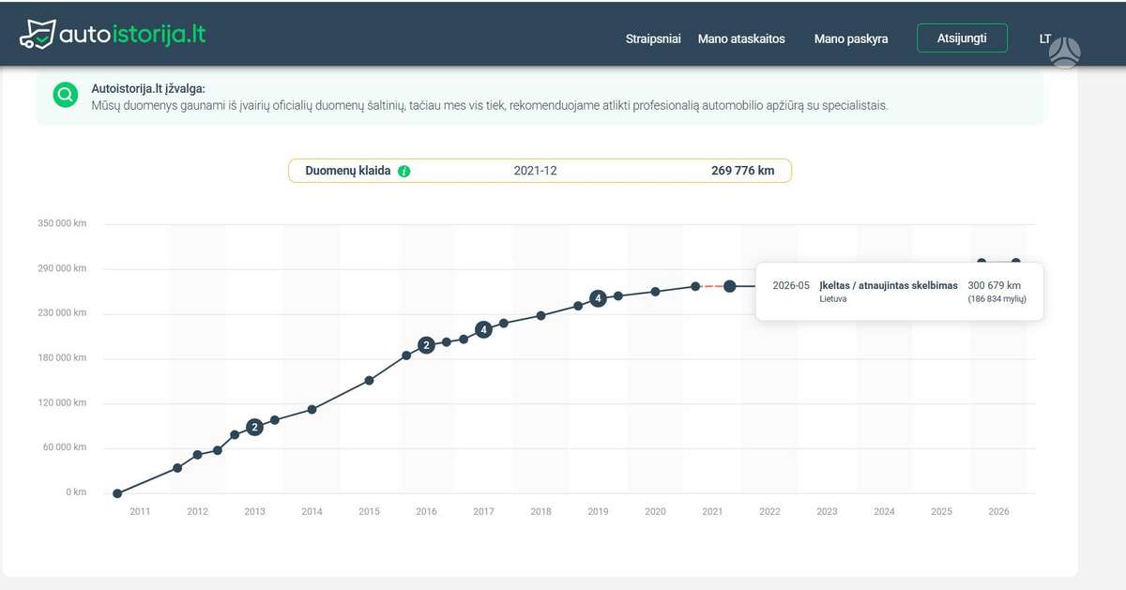Click the large data point after the red dashed segment
1126x590 pixels.
(x=730, y=286)
